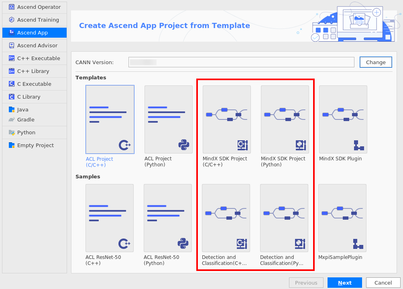Select the MxpiSamplePlugin sample thumbnail
Viewport: 403px width, 289px height.
click(342, 218)
